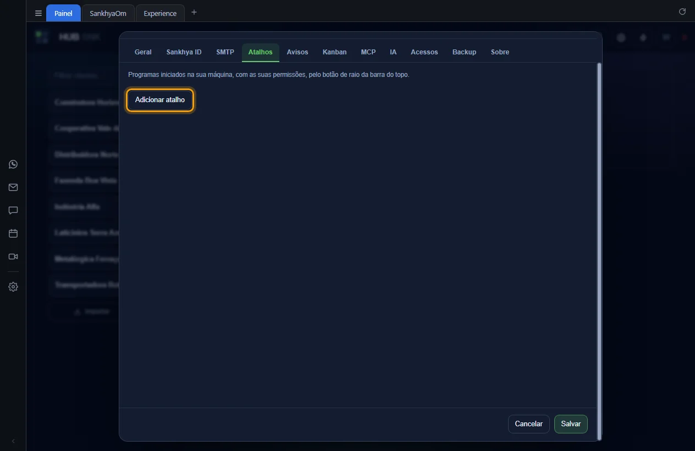The height and width of the screenshot is (451, 695).
Task: Switch to the SankhyaOm tab
Action: click(108, 13)
